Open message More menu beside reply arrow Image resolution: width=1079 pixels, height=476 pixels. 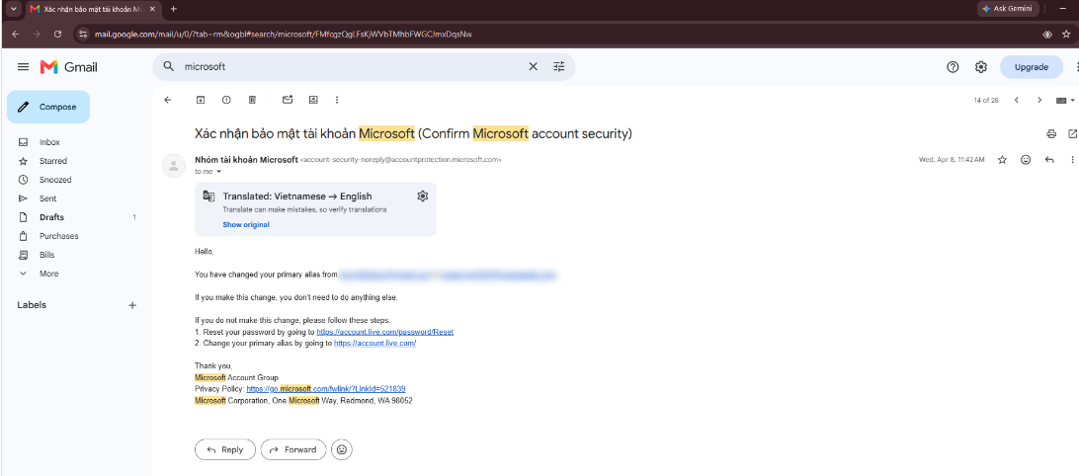(1072, 160)
